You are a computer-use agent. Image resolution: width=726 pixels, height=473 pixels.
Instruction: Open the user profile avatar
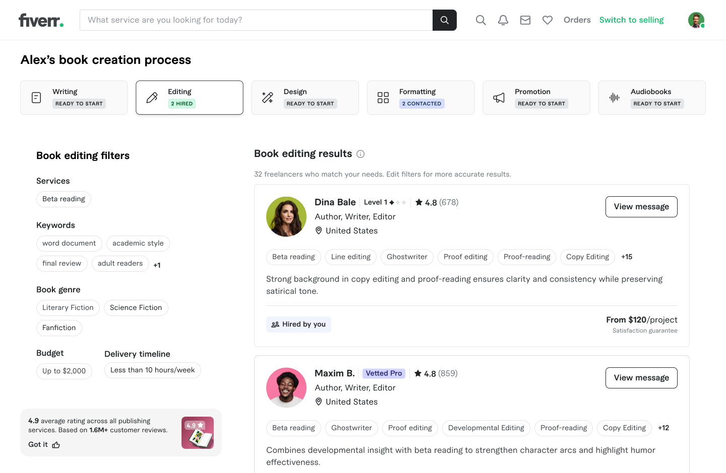tap(696, 20)
